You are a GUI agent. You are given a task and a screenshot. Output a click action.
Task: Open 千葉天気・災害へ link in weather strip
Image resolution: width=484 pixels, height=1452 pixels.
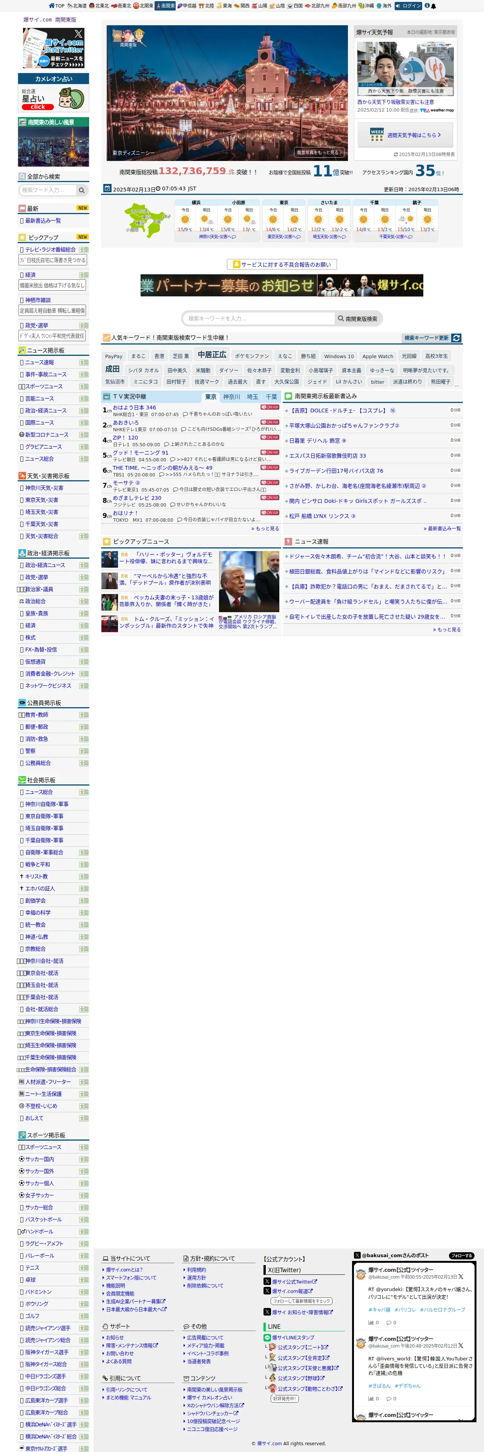[395, 237]
